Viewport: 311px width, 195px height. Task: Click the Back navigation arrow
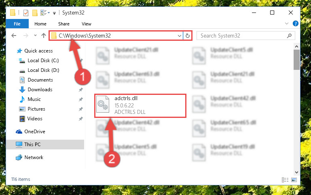14,36
